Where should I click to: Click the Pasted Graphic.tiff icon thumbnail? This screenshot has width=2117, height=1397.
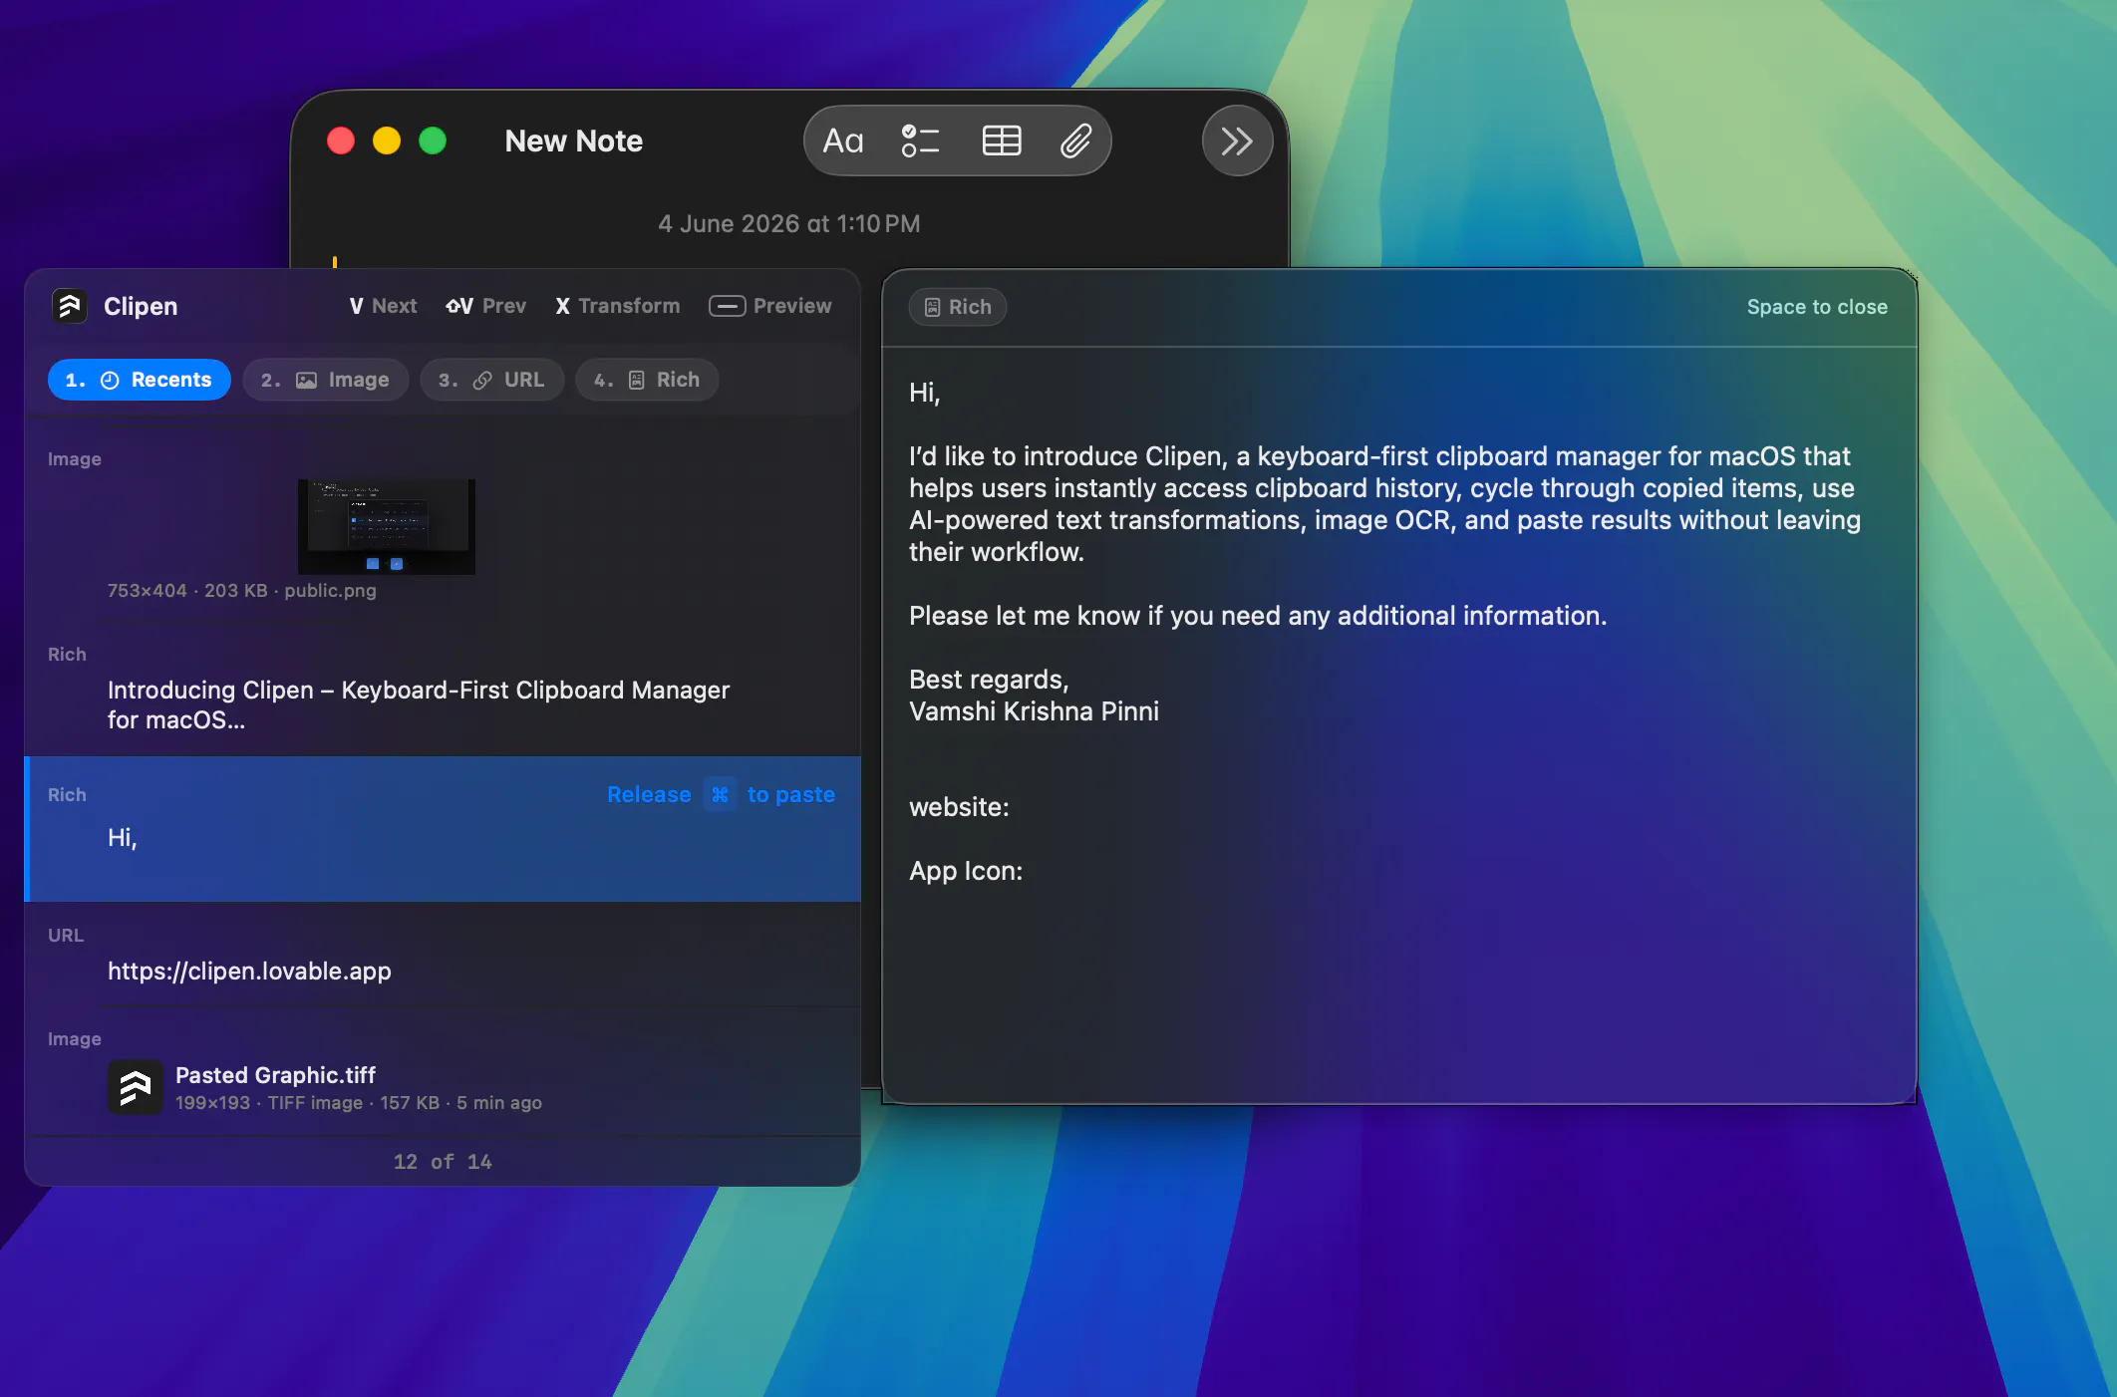[x=136, y=1086]
